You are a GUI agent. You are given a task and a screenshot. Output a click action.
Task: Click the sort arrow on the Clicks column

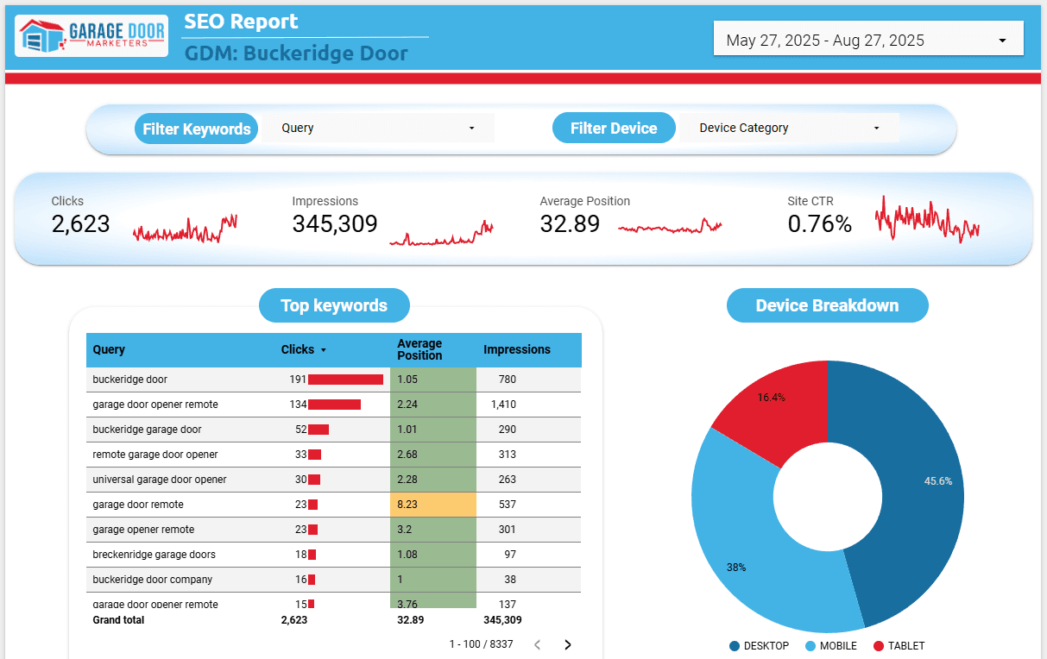coord(325,349)
